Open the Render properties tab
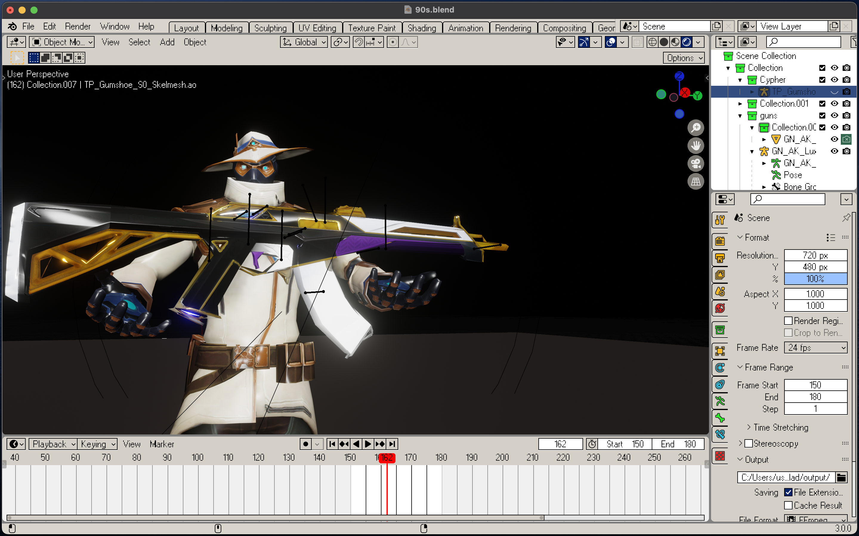859x536 pixels. (720, 241)
